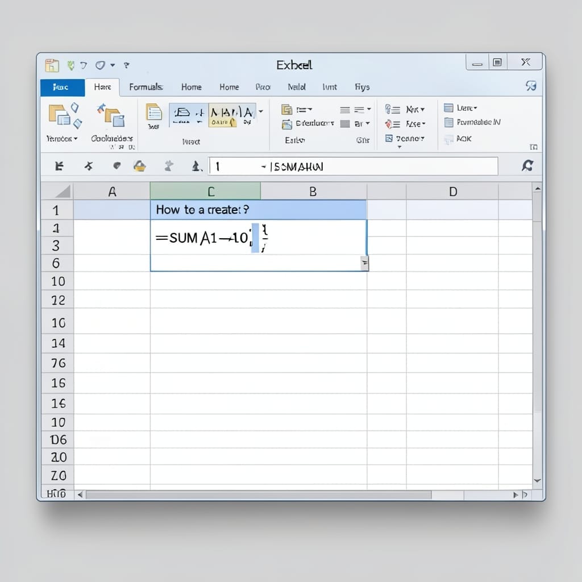Click the formula bar text ISOMAHUN
582x582 pixels.
[x=297, y=167]
